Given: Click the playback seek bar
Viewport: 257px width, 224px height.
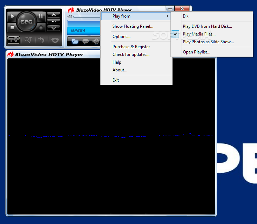Looking at the screenshot, I should tap(87, 17).
